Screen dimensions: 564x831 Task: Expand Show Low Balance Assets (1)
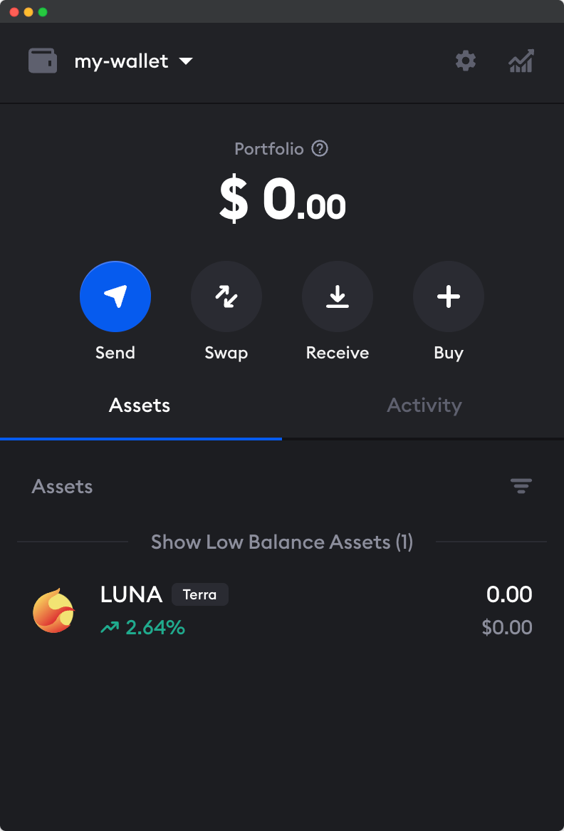[x=282, y=542]
